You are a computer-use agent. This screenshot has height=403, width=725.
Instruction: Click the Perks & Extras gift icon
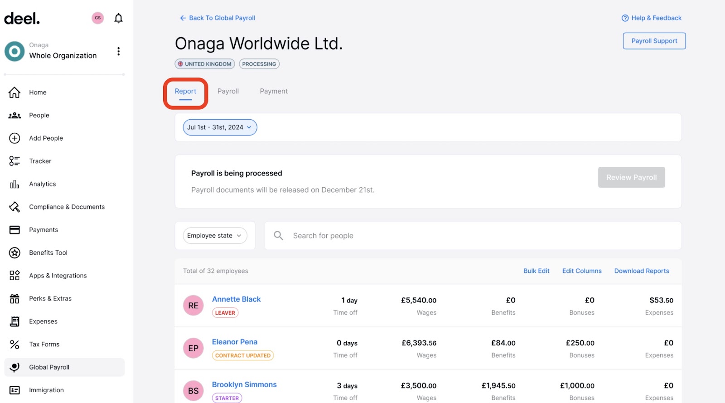pos(14,299)
